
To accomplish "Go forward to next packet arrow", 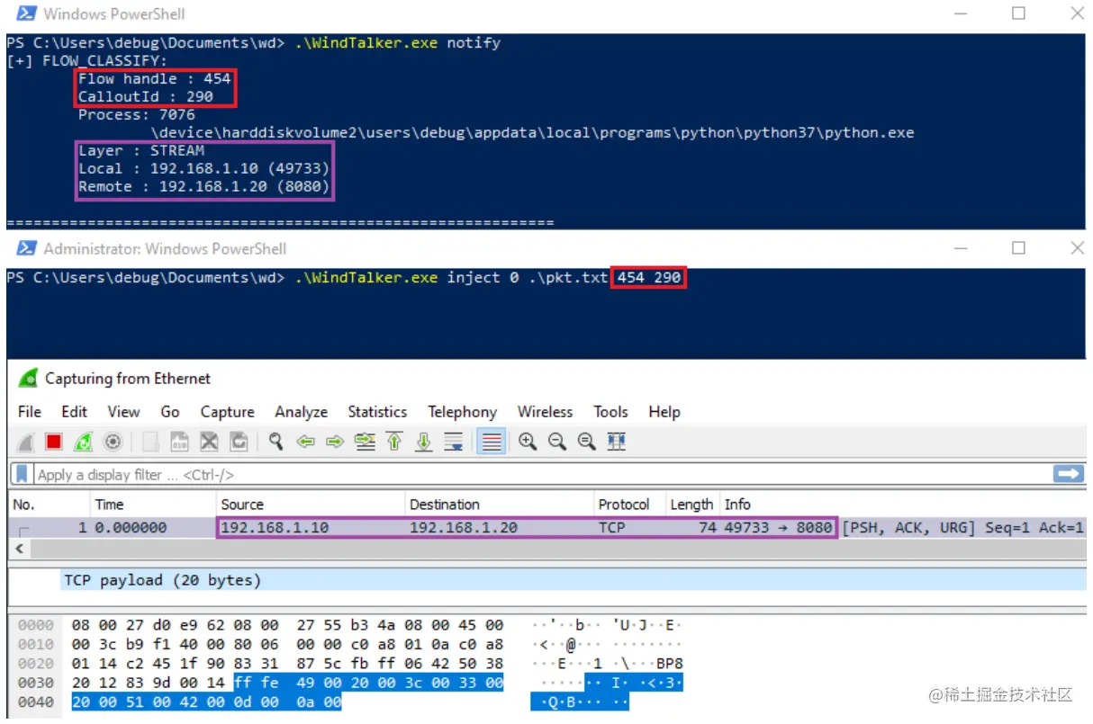I will coord(335,442).
